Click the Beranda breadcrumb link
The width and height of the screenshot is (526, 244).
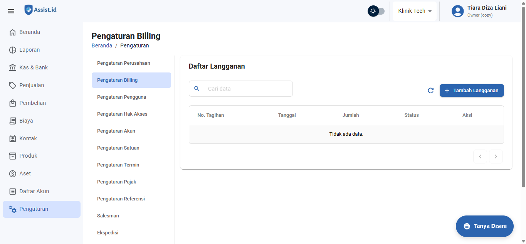pos(102,45)
